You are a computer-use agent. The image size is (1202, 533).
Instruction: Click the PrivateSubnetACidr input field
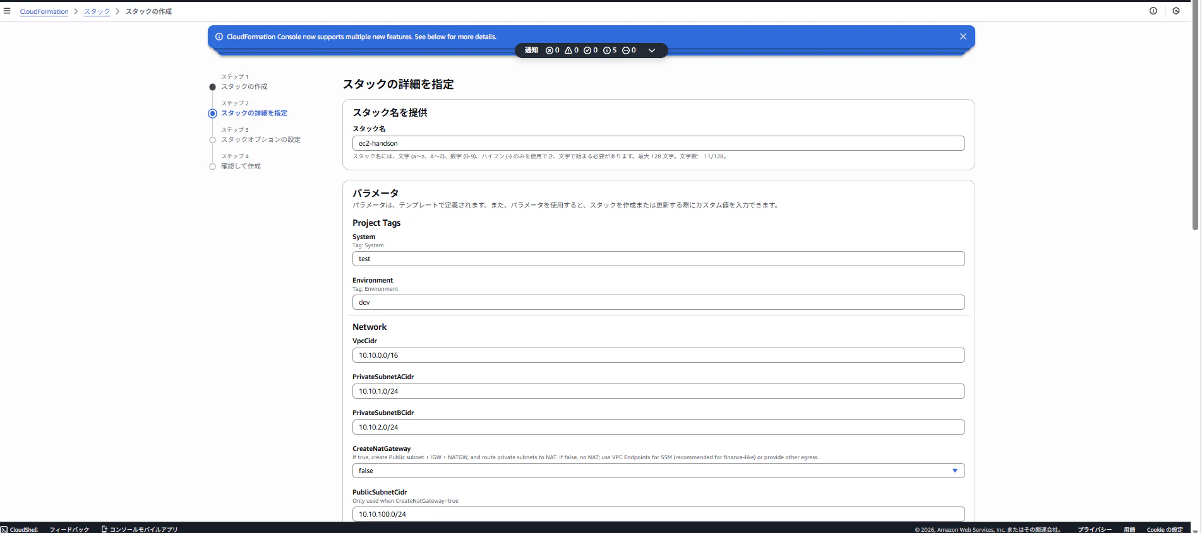[x=658, y=391]
